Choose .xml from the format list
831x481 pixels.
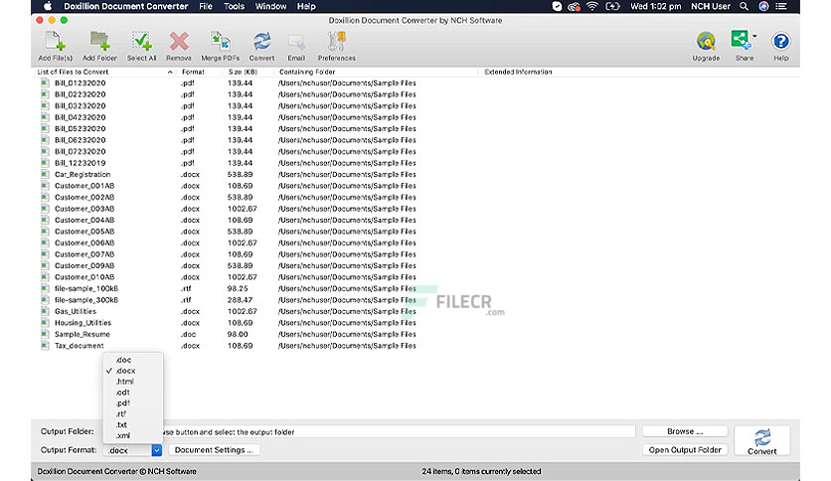[133, 436]
